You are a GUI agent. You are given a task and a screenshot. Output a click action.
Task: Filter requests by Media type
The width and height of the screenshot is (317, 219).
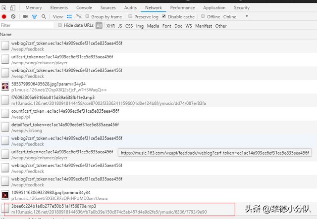pos(153,26)
